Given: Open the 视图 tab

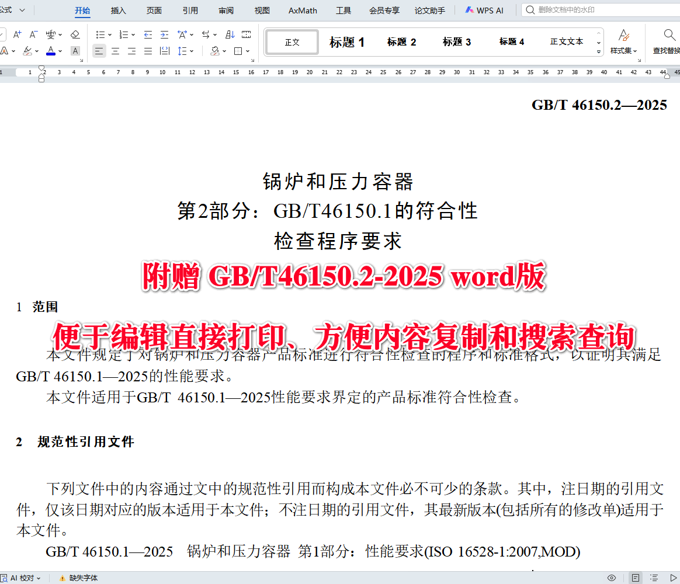Looking at the screenshot, I should point(262,11).
